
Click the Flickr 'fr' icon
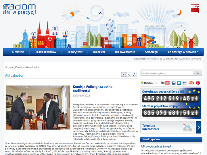click(x=185, y=83)
